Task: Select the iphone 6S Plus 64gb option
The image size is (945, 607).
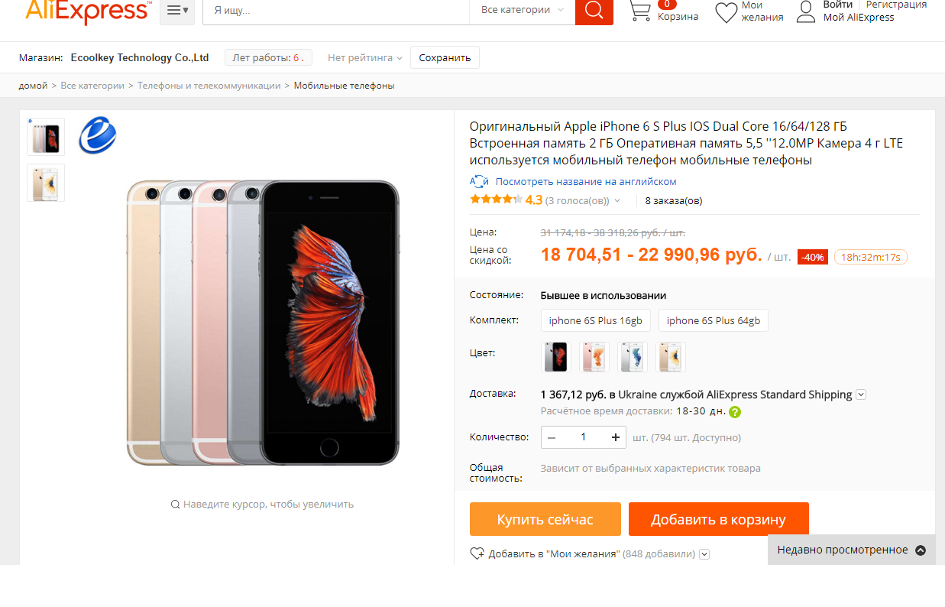Action: coord(714,320)
